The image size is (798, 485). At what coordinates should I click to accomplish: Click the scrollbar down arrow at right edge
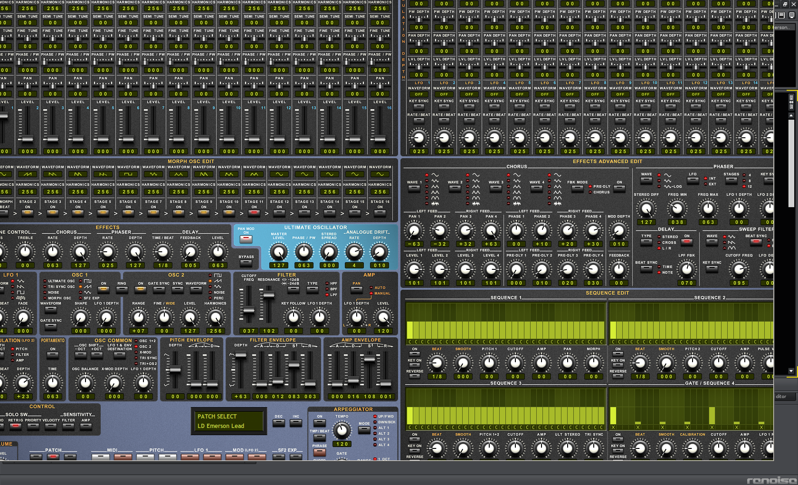[x=790, y=371]
